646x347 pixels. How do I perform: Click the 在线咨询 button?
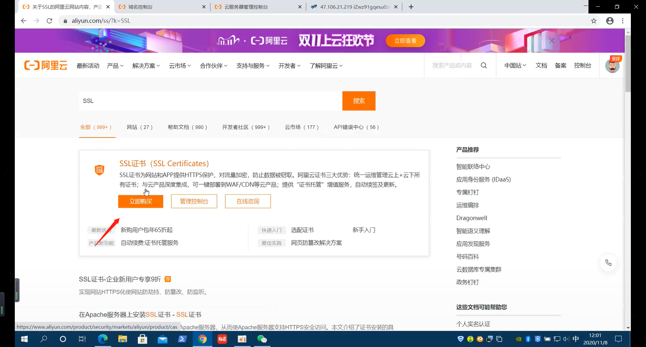coord(248,201)
